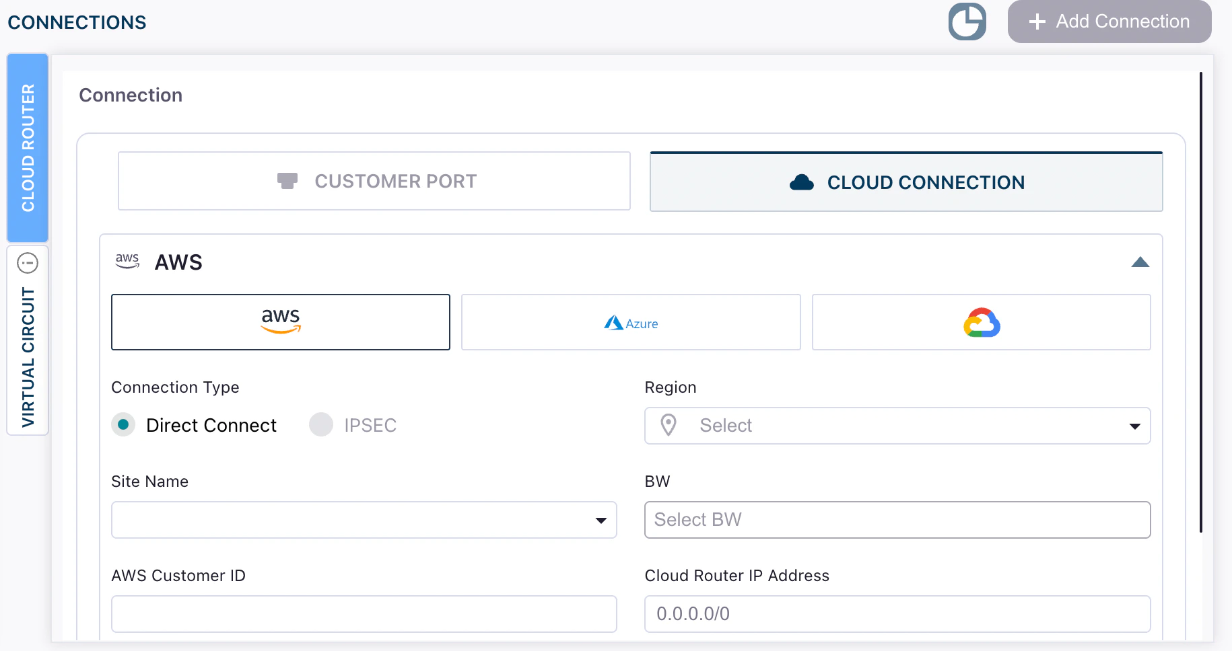Image resolution: width=1232 pixels, height=651 pixels.
Task: Click the small AWS logo in section header
Action: 127,261
